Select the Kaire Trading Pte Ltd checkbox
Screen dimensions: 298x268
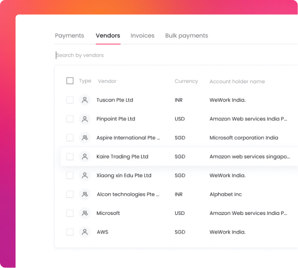coord(70,157)
